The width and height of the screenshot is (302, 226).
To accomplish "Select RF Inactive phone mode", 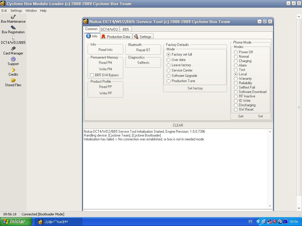I will (x=236, y=96).
